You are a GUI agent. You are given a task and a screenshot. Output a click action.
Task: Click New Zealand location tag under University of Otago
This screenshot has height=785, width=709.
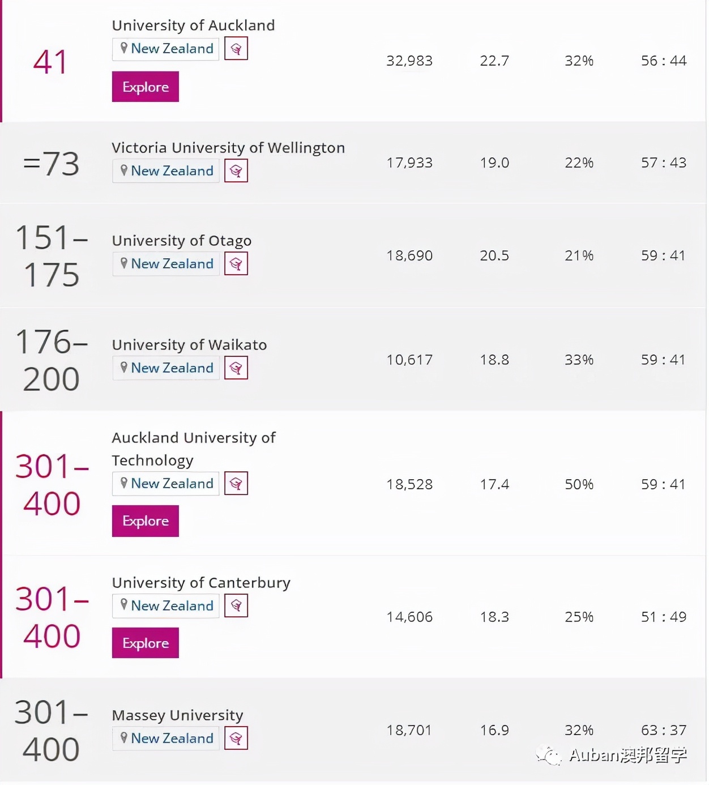(x=166, y=264)
